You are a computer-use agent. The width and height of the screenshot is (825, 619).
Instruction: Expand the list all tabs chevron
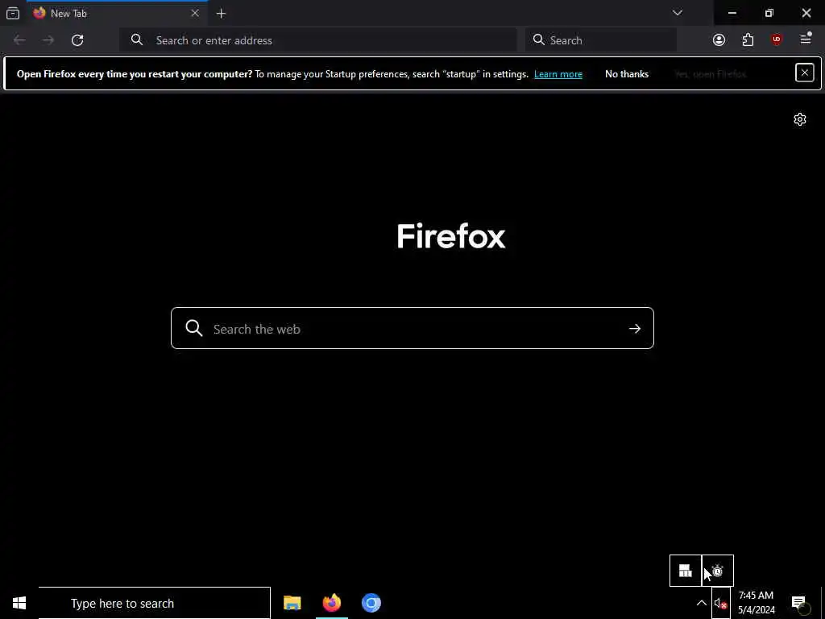[x=677, y=13]
